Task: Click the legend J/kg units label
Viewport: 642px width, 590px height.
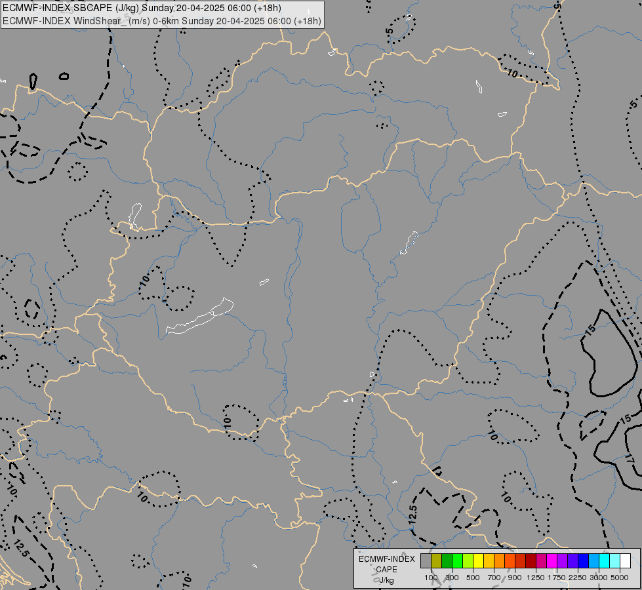Action: [x=386, y=580]
